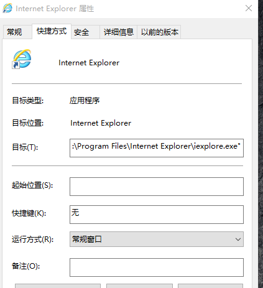Focus the empty 起始位置(S) field

(x=157, y=187)
